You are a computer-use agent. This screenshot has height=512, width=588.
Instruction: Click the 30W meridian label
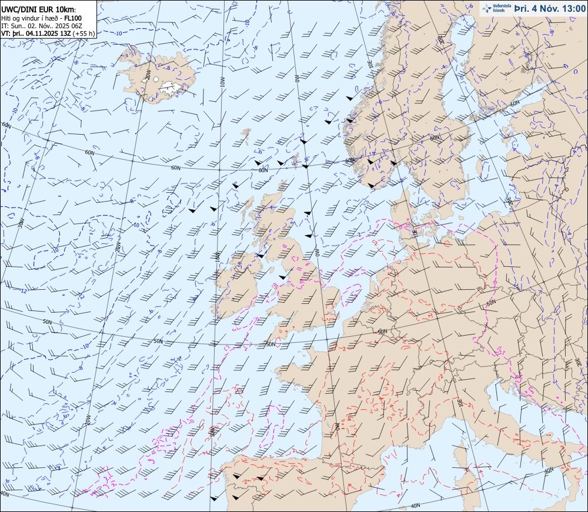pyautogui.click(x=21, y=224)
